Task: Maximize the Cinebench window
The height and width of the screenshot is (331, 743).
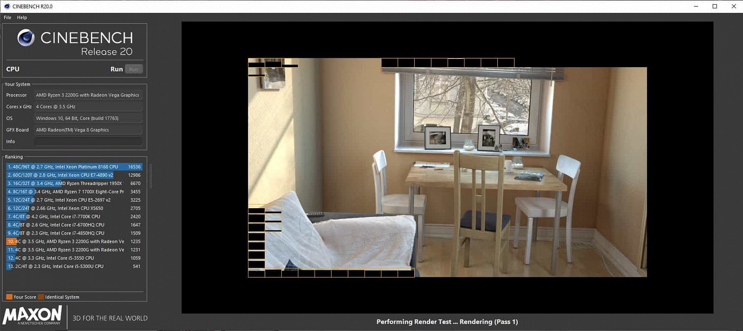Action: (x=715, y=6)
